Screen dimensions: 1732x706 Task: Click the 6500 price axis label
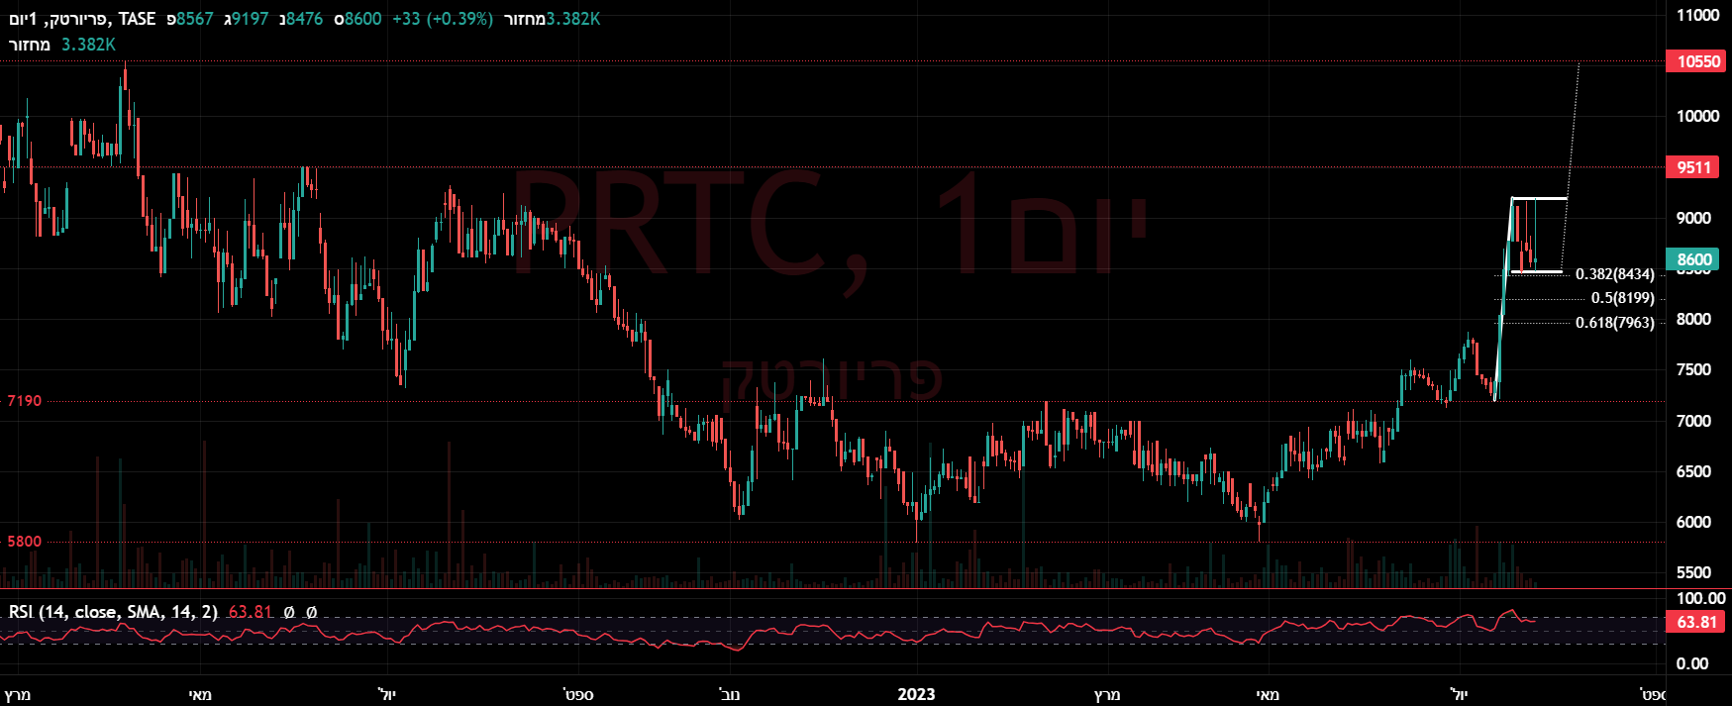1693,471
